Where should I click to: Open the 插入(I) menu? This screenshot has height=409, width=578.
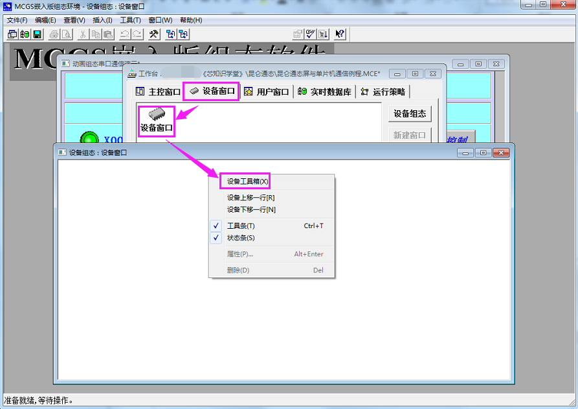click(102, 20)
